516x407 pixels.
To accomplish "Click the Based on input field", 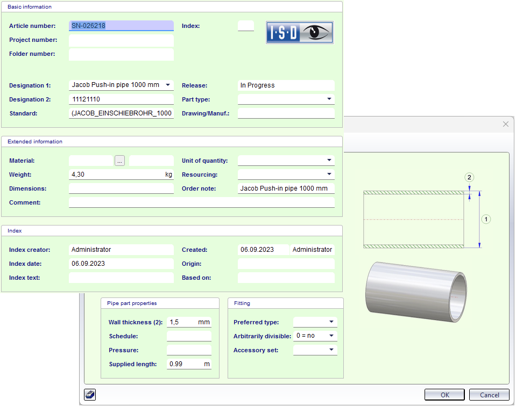I will pos(286,278).
